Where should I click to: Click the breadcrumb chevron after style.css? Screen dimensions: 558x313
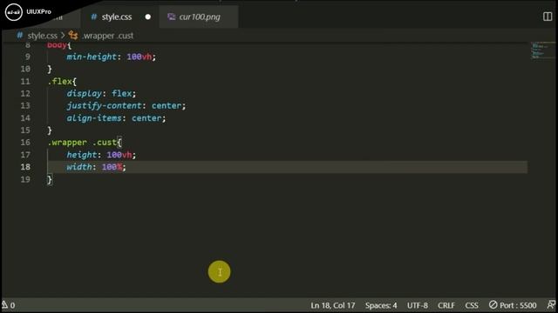(x=63, y=36)
